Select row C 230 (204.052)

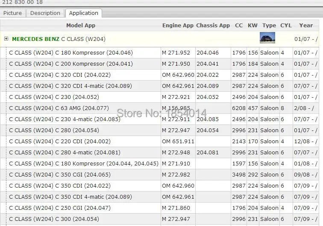click(x=160, y=97)
